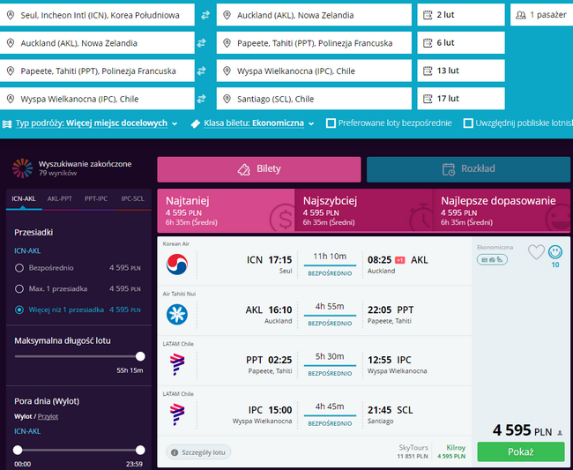This screenshot has width=573, height=470.
Task: Open Szczegóły lotu flight details
Action: pos(198,452)
